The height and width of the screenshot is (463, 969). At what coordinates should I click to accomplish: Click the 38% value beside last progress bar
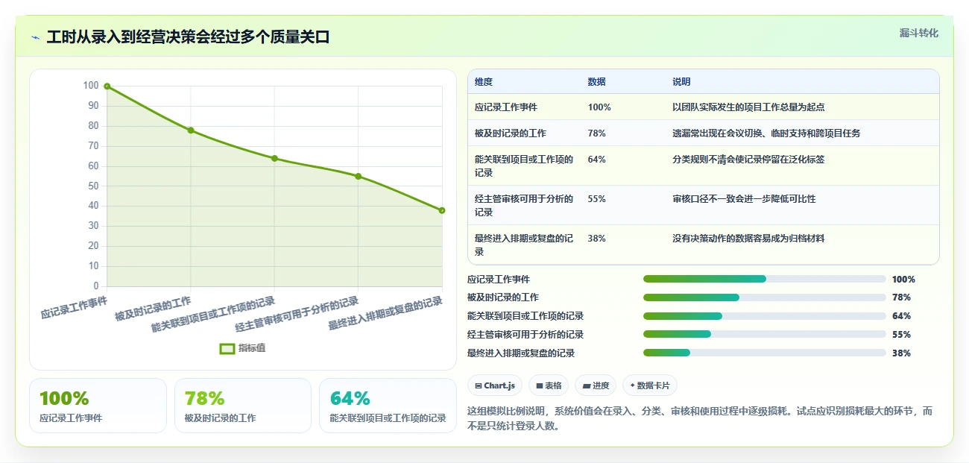pos(901,353)
